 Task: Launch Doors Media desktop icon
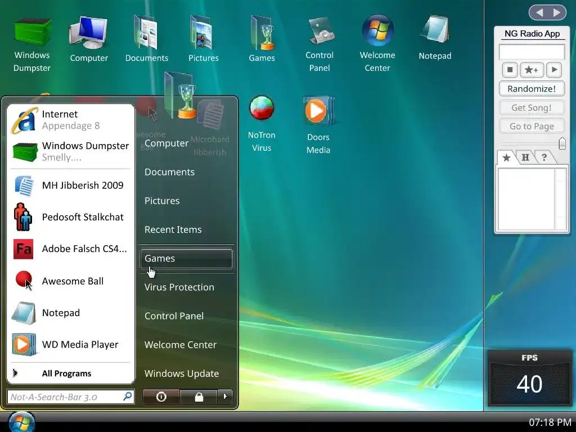[x=318, y=125]
